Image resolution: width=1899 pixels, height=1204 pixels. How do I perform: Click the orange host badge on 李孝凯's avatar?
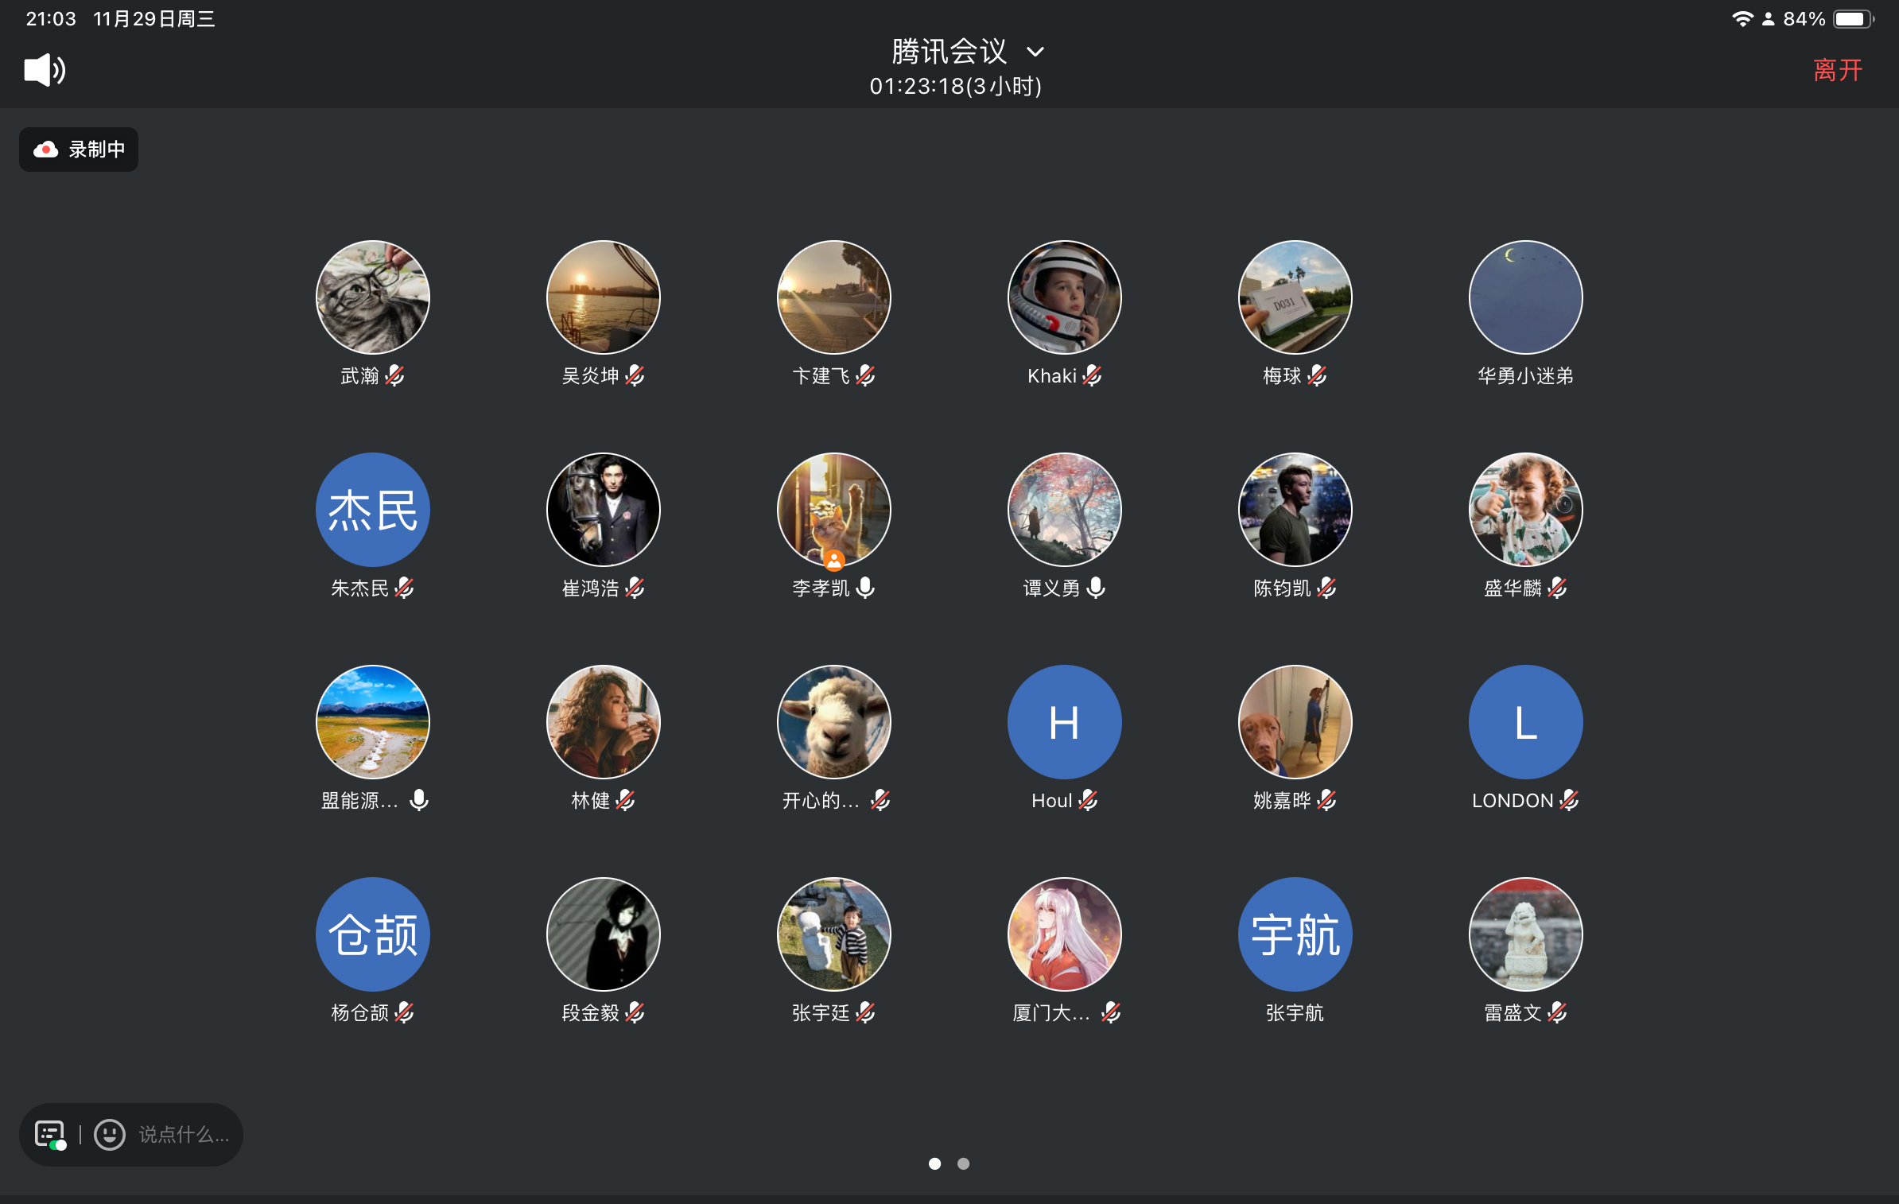[x=833, y=561]
